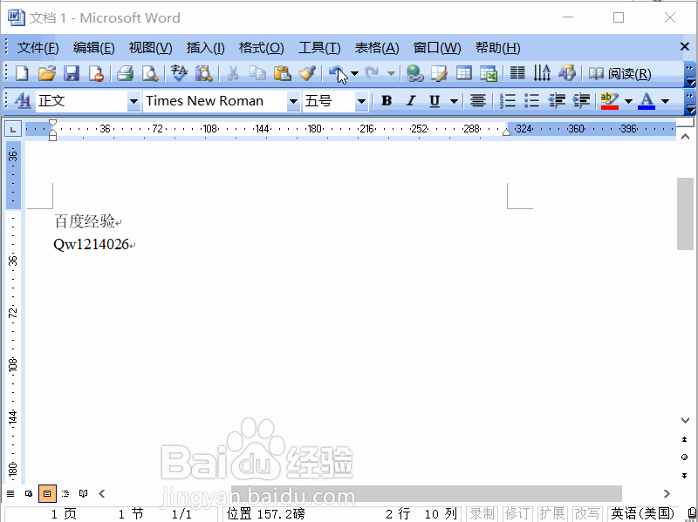This screenshot has width=698, height=522.
Task: Increase the paragraph indent
Action: (x=581, y=101)
